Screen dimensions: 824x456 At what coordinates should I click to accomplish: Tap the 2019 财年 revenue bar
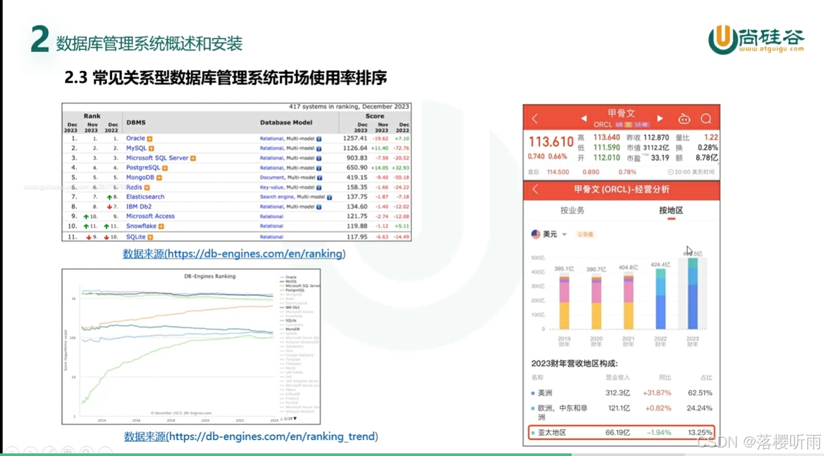(564, 302)
